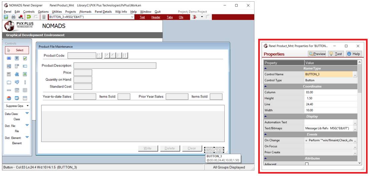Select the pie chart control tool
Image resolution: width=370 pixels, height=176 pixels.
point(9,98)
